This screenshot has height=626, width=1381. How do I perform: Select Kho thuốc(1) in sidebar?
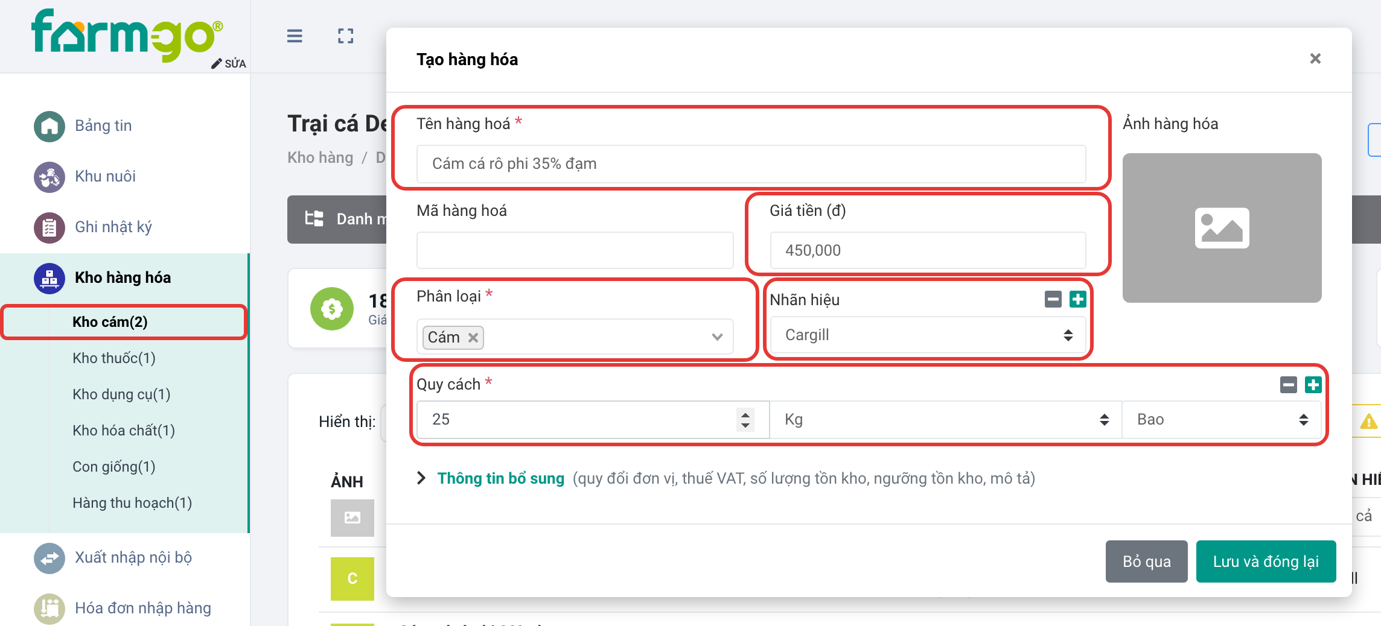tap(114, 358)
